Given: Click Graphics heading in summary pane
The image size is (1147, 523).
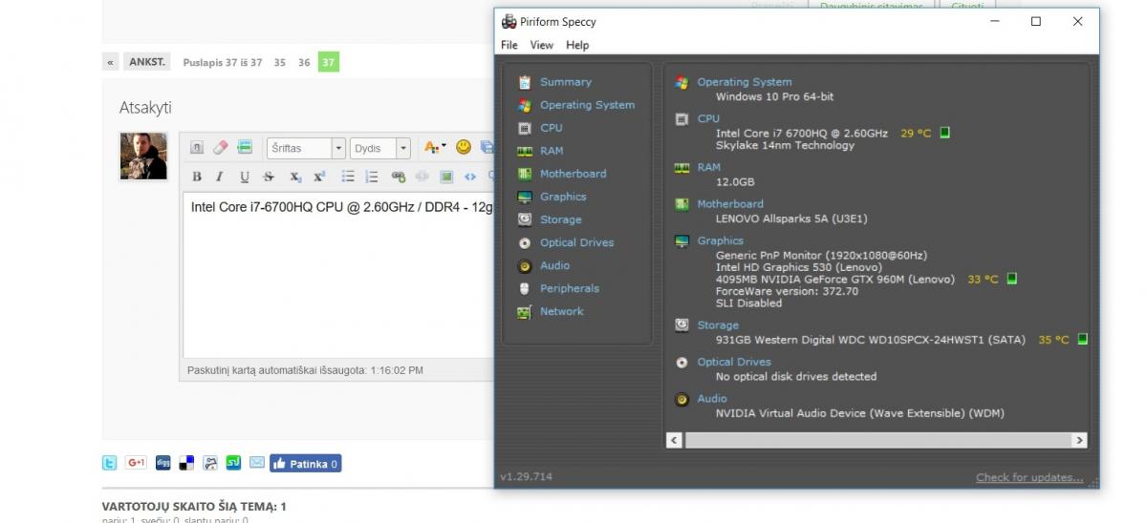Looking at the screenshot, I should point(720,241).
